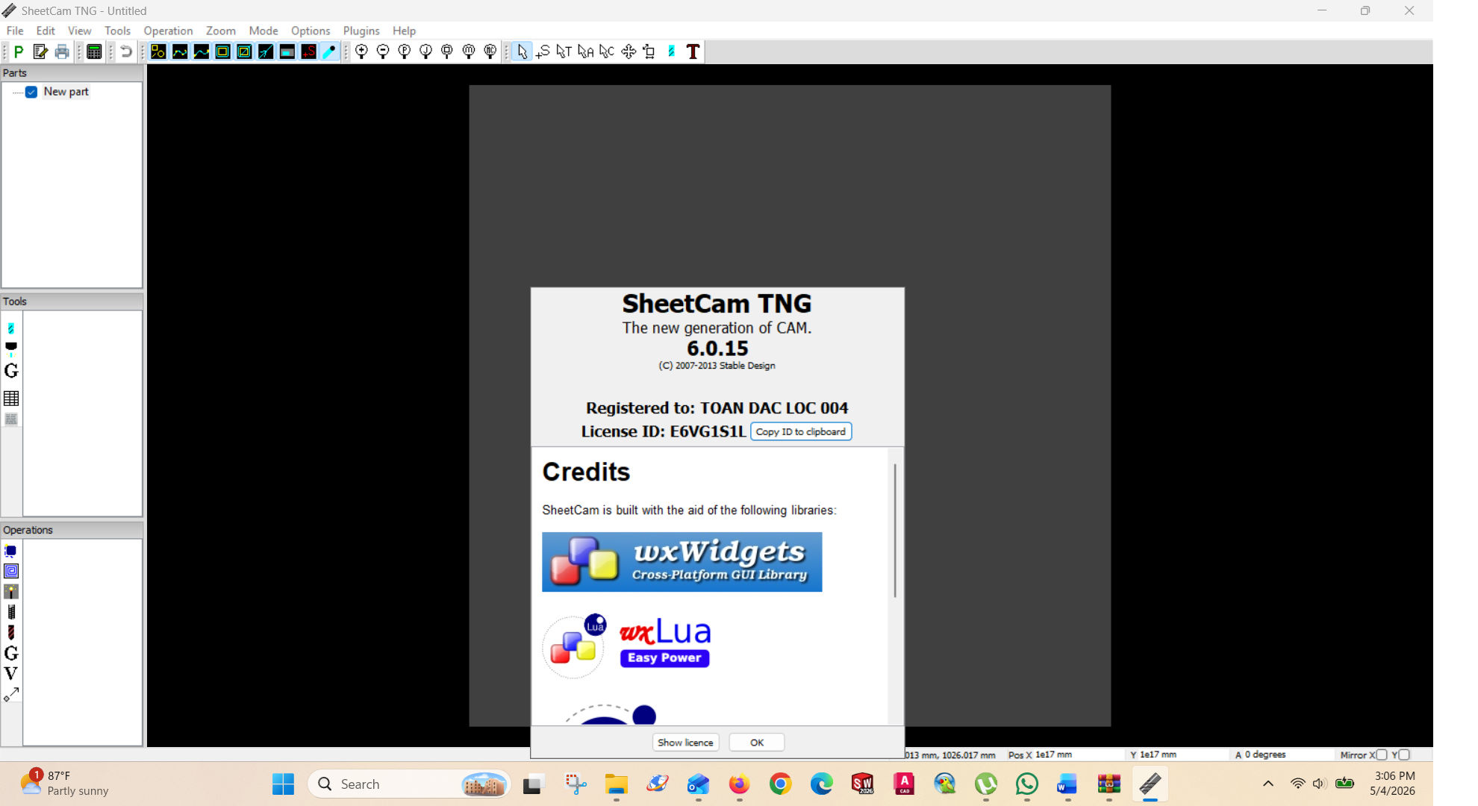Click the Show licence button
1478x806 pixels.
pos(685,743)
